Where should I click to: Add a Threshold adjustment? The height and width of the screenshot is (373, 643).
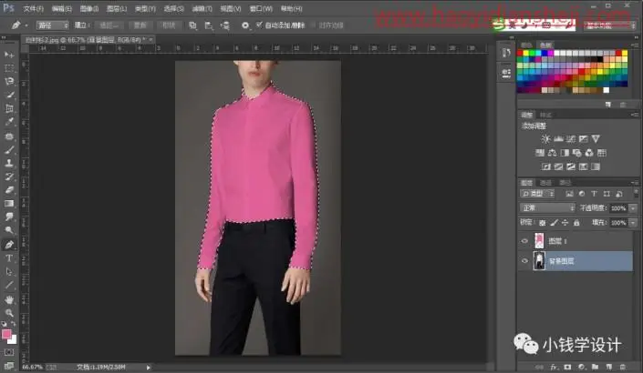571,166
